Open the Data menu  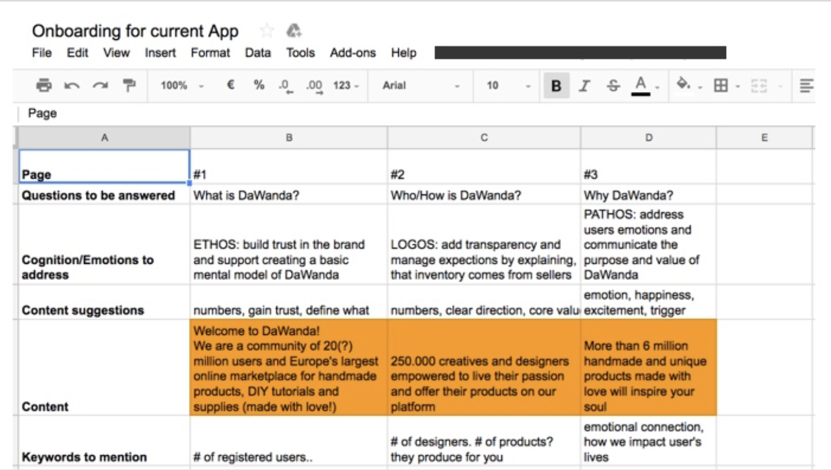click(x=258, y=53)
